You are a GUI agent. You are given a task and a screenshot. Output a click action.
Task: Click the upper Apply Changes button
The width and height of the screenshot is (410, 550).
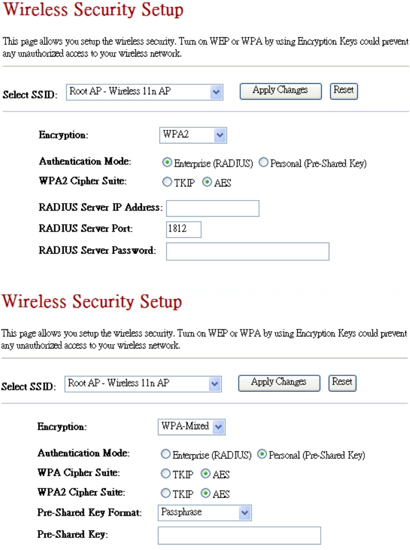coord(281,91)
